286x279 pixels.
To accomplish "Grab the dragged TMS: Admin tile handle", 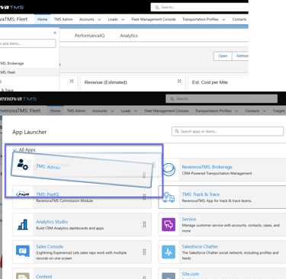I will (144, 175).
